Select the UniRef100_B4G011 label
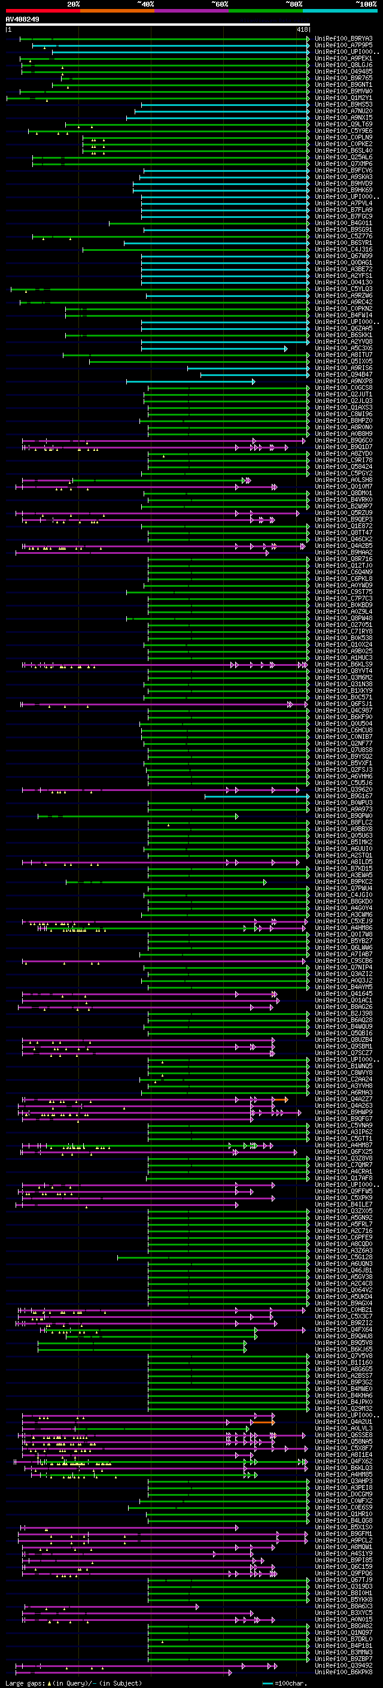 344,223
